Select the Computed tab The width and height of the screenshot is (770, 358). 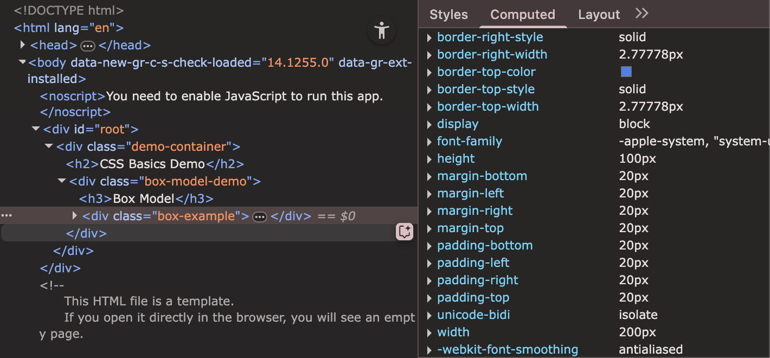click(522, 15)
